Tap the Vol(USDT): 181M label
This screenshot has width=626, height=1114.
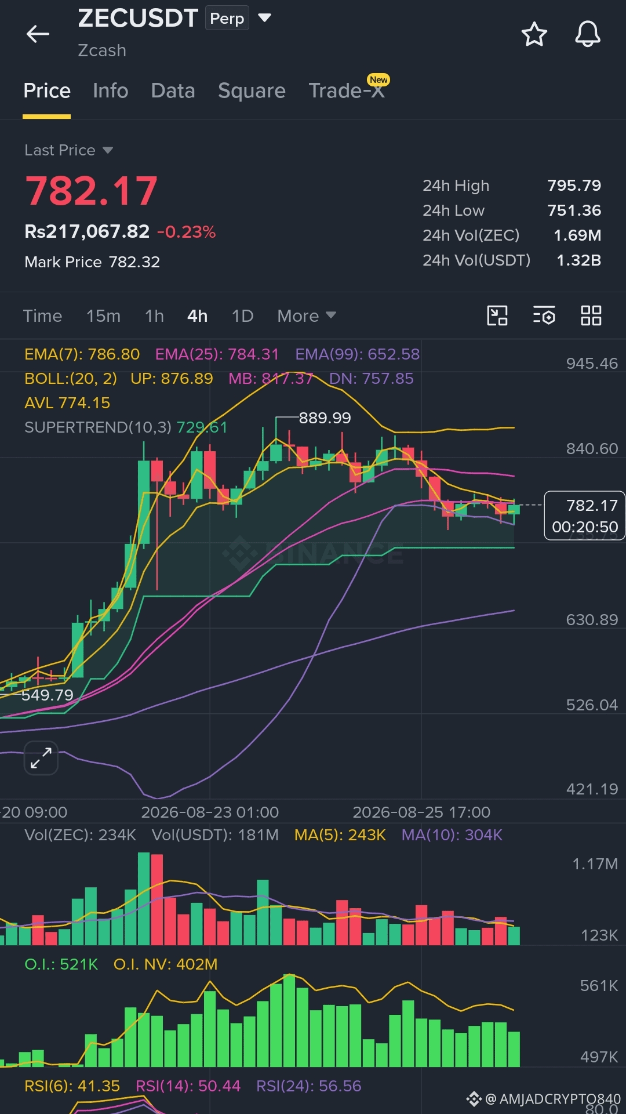(x=215, y=835)
